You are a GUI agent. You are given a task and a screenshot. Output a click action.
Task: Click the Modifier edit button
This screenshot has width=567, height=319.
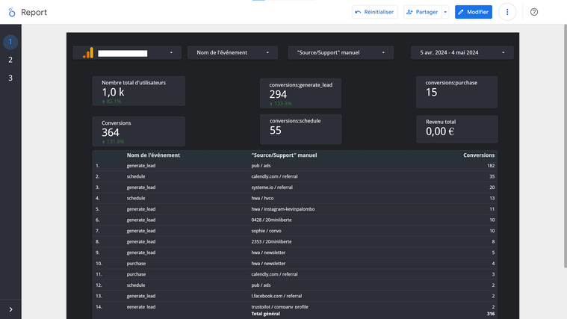point(474,12)
